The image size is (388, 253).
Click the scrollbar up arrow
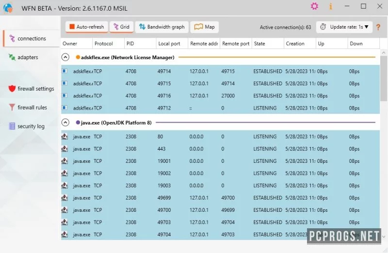(x=384, y=52)
